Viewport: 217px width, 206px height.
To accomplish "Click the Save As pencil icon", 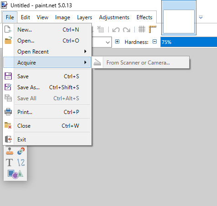I will point(8,87).
